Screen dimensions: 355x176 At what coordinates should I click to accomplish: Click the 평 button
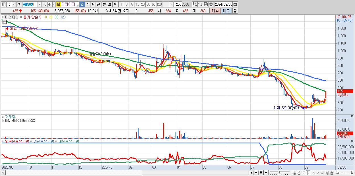(x=235, y=11)
